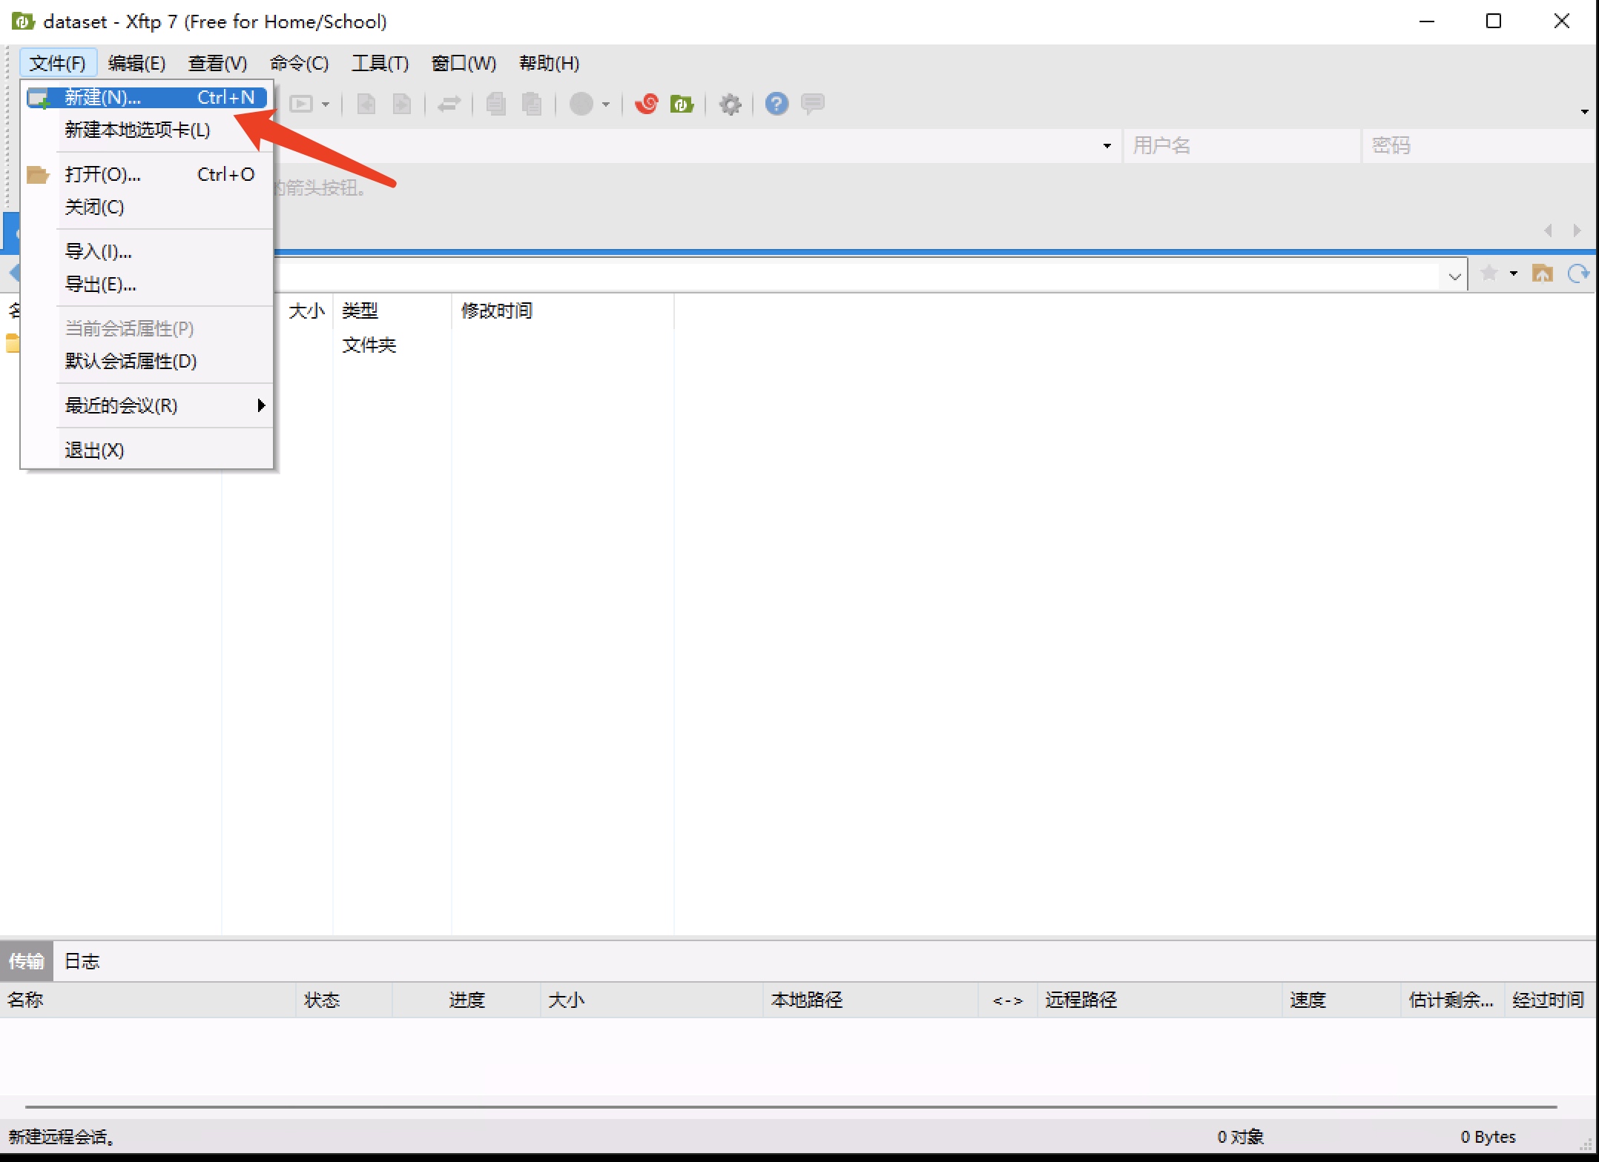Open help with the blue question mark

click(x=777, y=104)
